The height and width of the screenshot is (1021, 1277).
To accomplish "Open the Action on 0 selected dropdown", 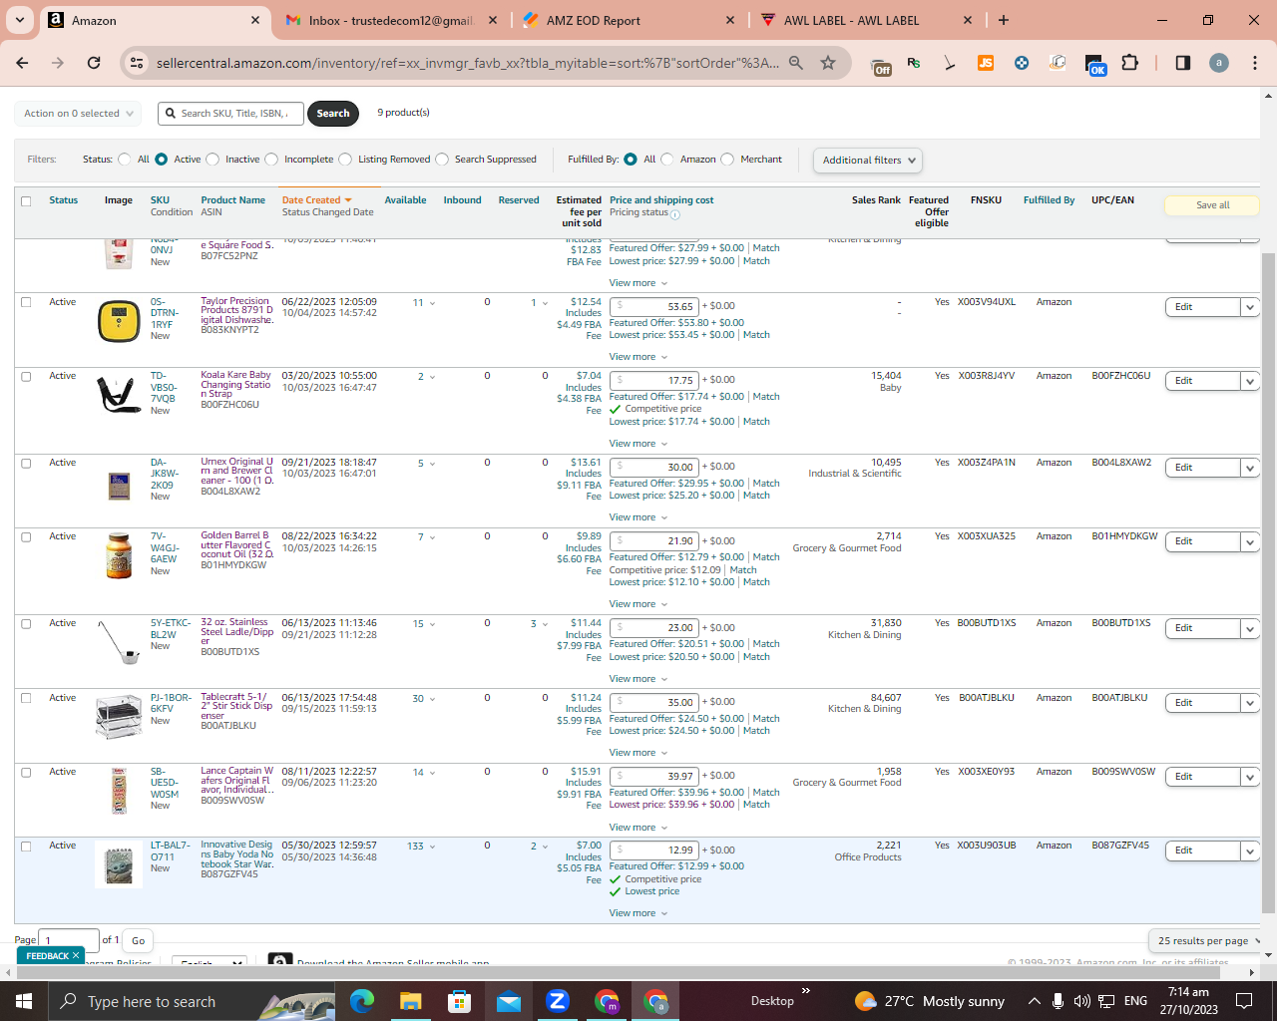I will coord(79,114).
